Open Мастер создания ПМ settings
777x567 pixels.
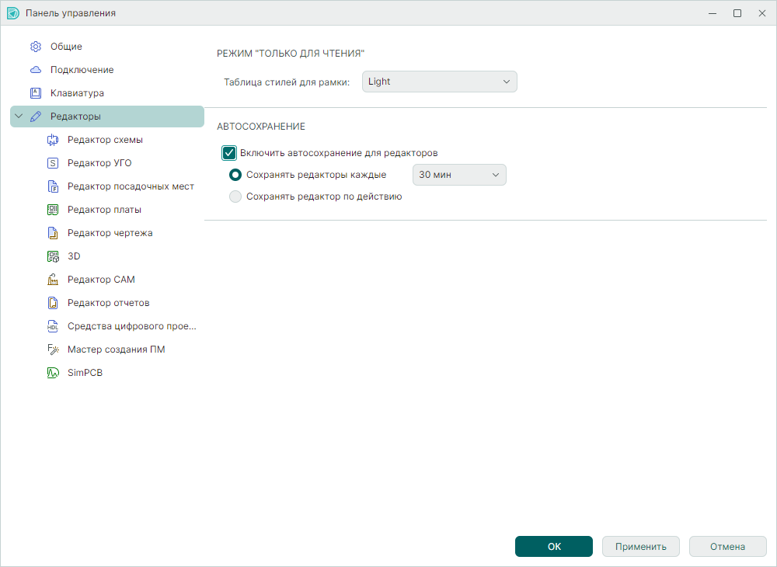pos(116,350)
